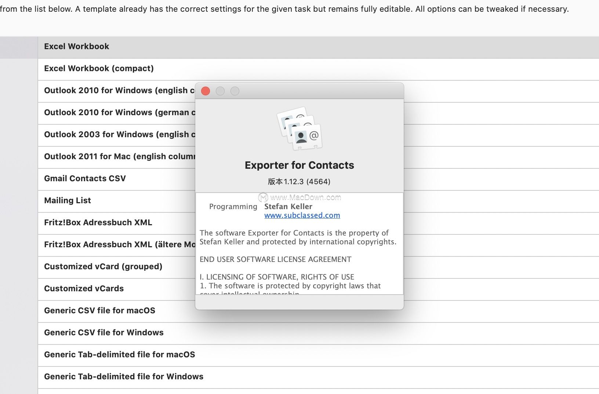
Task: Click the version 1.12.3 (4564) label
Action: point(299,182)
